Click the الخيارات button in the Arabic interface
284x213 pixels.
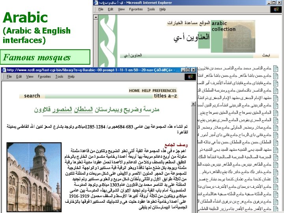pyautogui.click(x=175, y=23)
